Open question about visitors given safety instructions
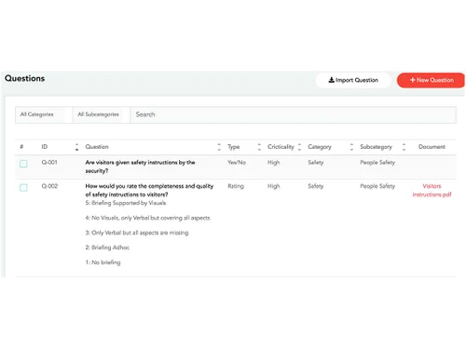466x349 pixels. click(140, 167)
